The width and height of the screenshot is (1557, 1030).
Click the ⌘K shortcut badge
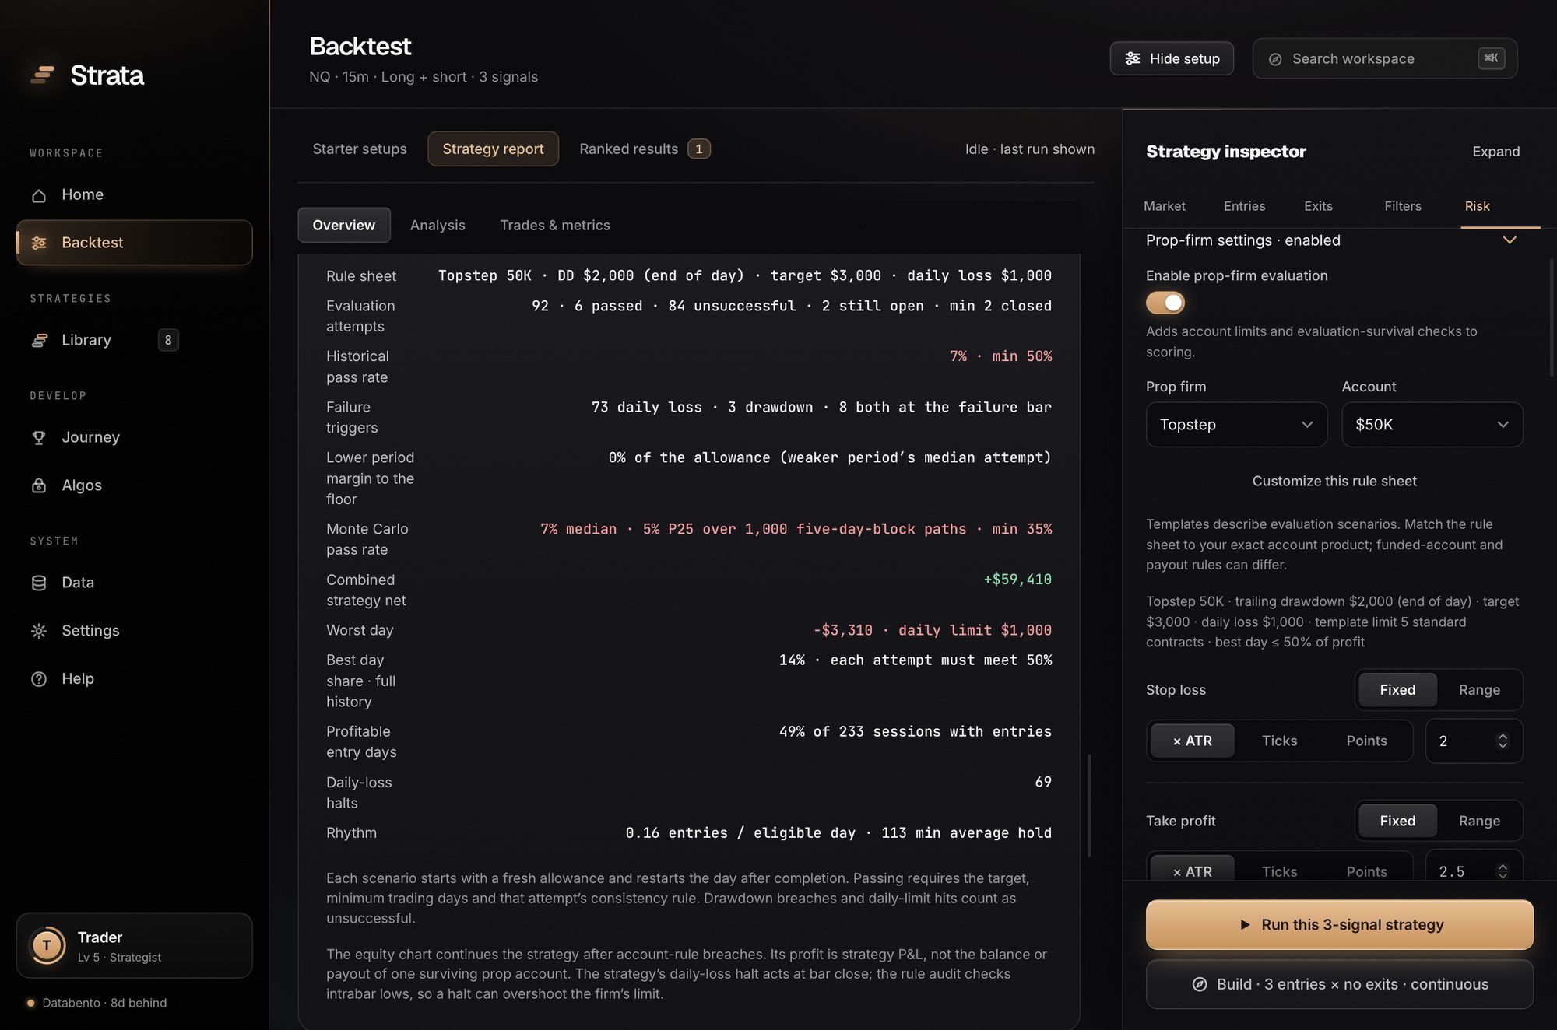click(1491, 58)
